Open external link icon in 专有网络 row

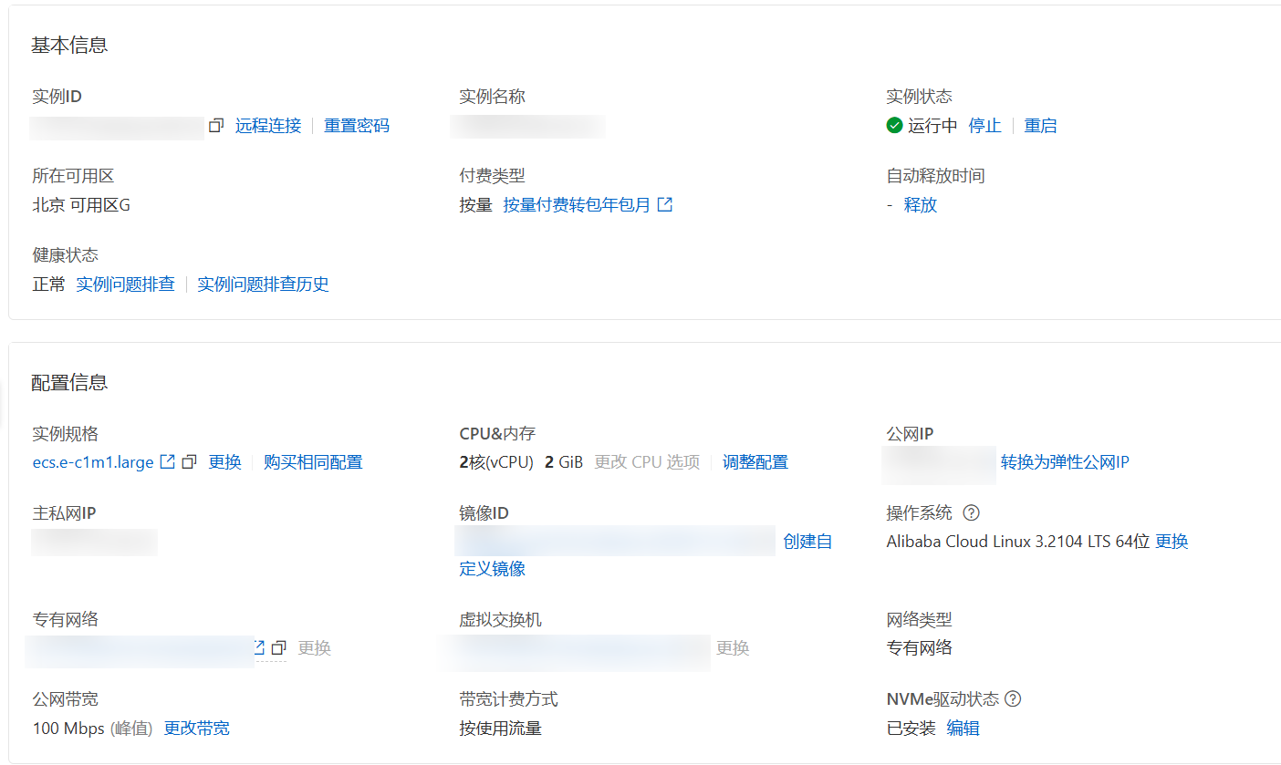coord(259,647)
